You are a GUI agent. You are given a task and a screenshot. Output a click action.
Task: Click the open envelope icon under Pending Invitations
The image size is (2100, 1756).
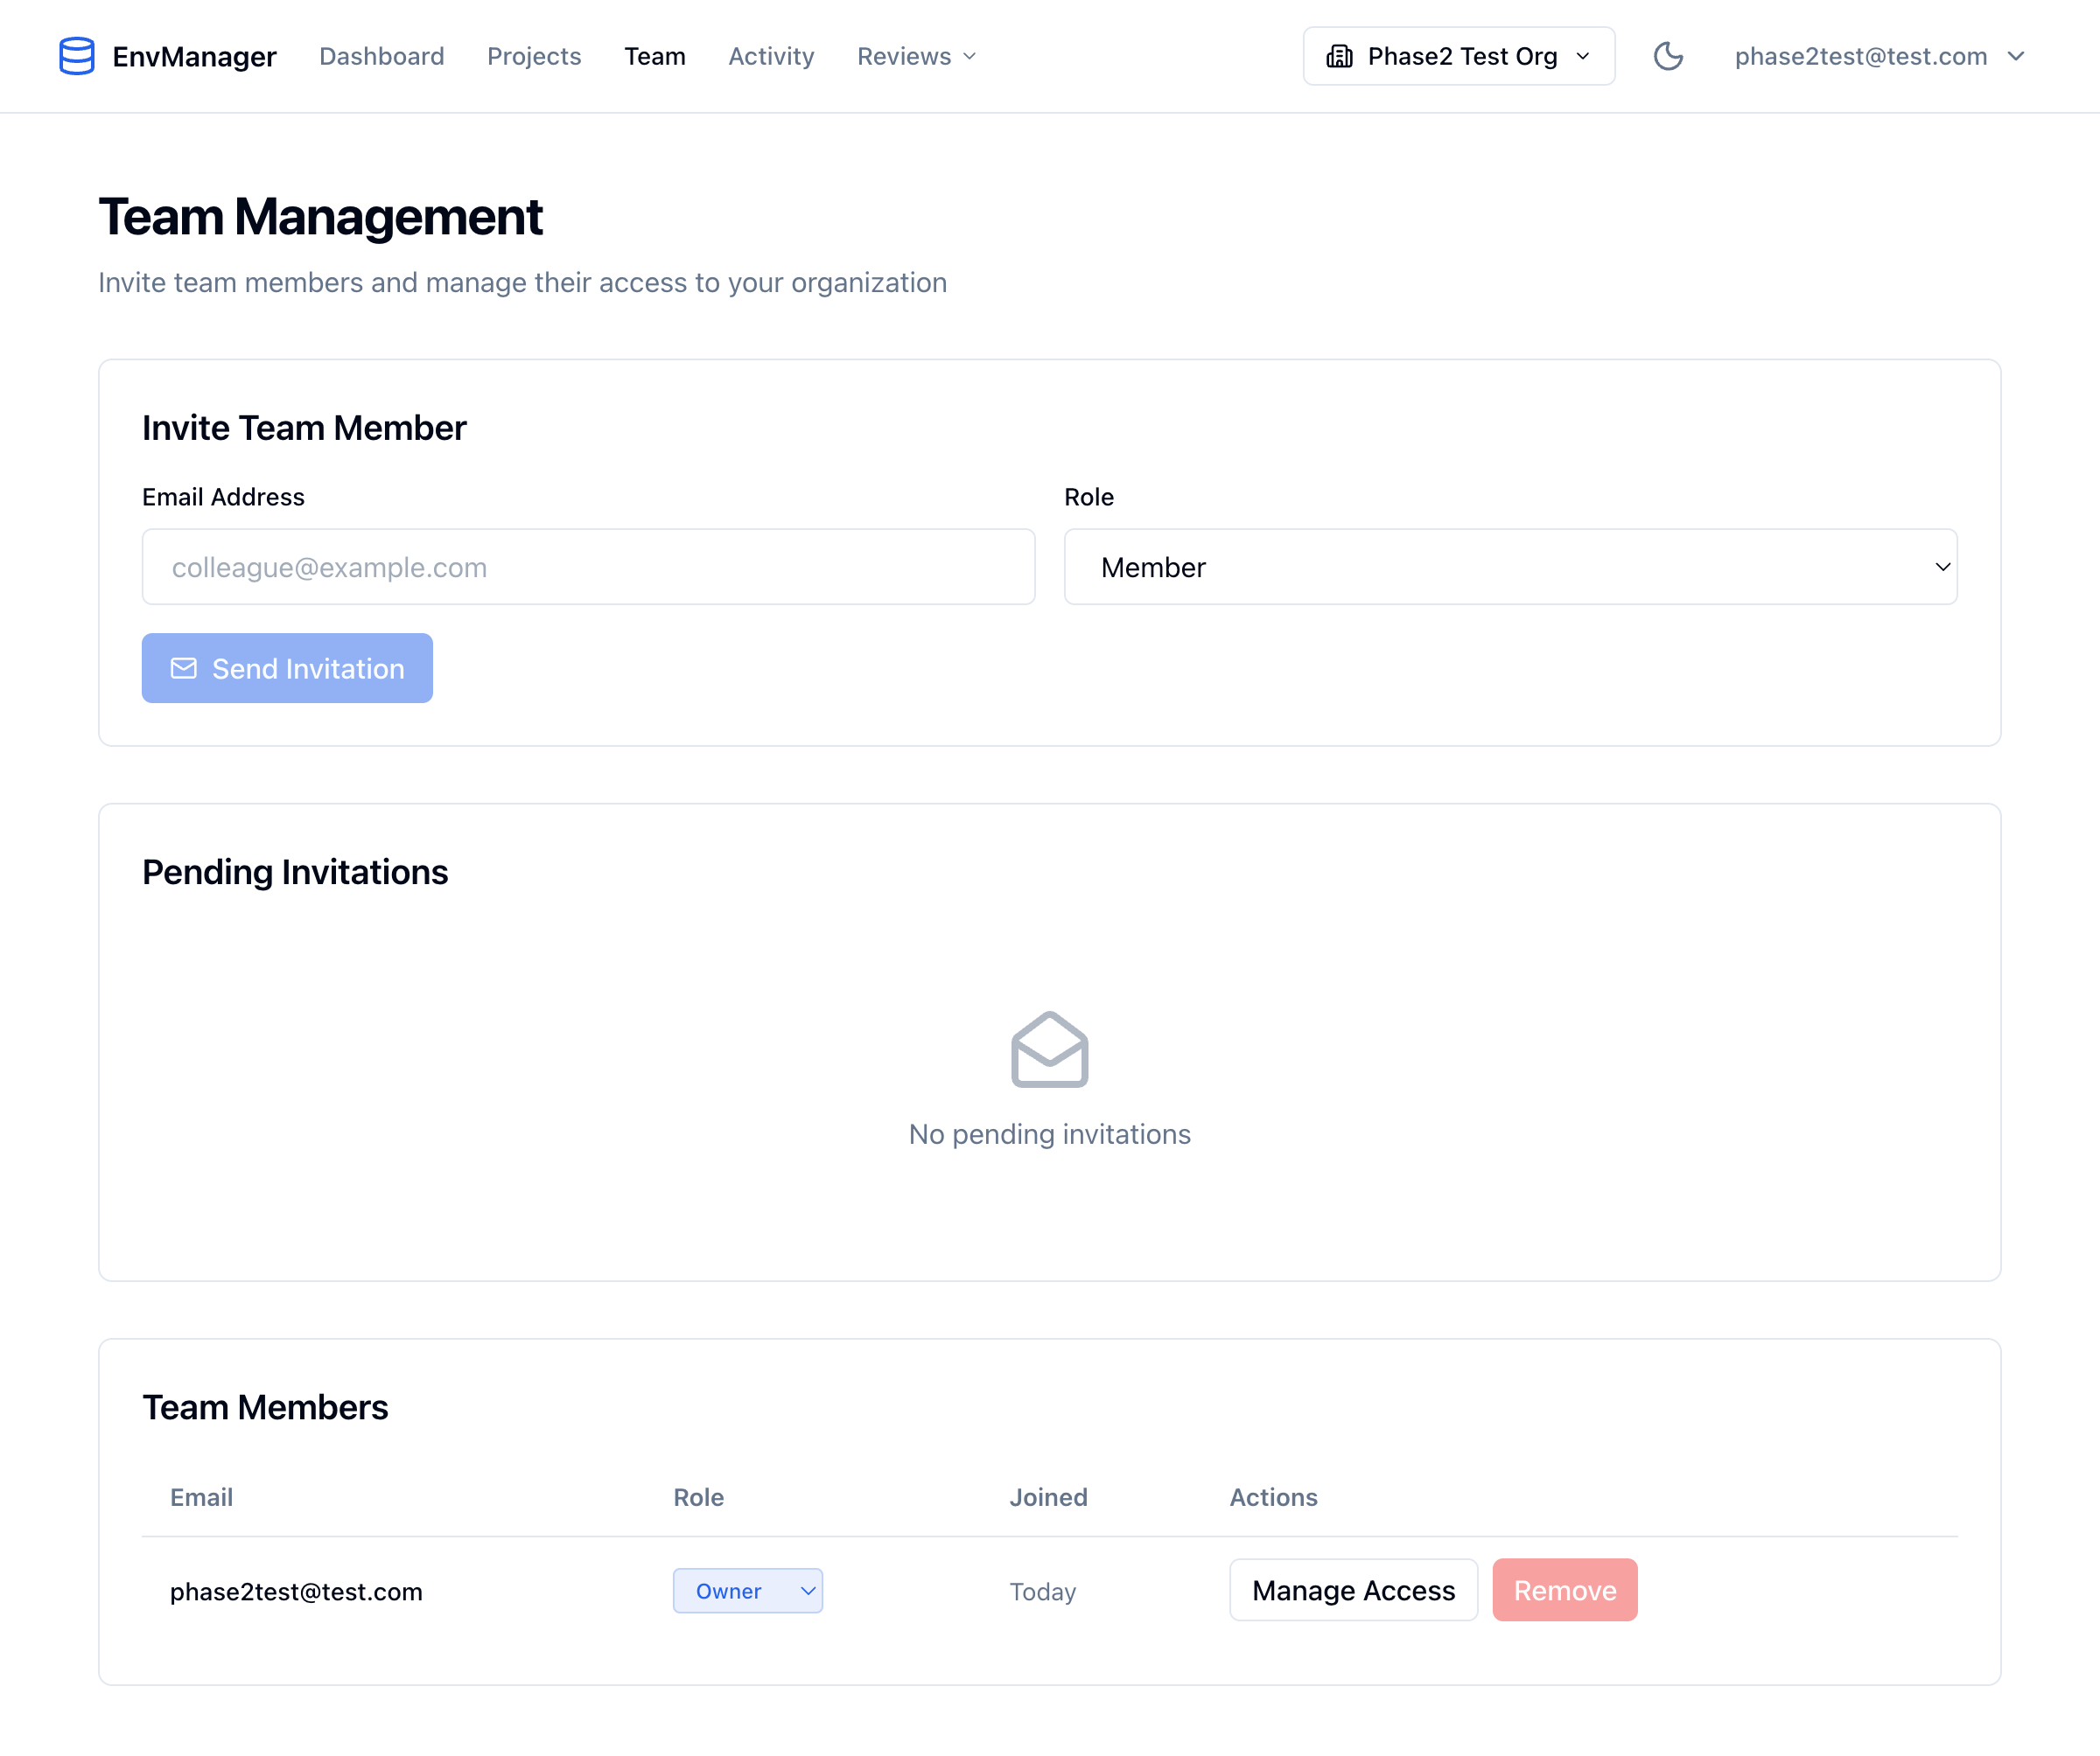[1049, 1050]
